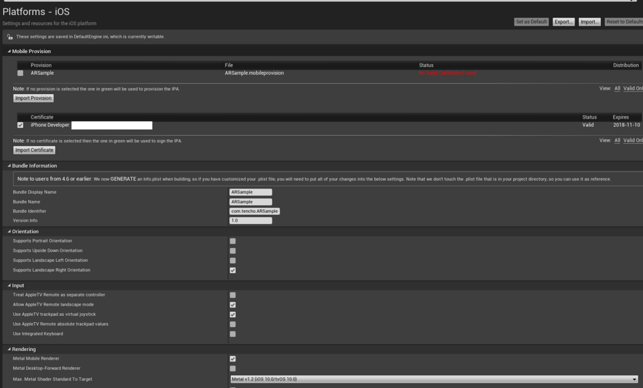Click provision table Status column header
This screenshot has height=388, width=643.
(x=426, y=65)
